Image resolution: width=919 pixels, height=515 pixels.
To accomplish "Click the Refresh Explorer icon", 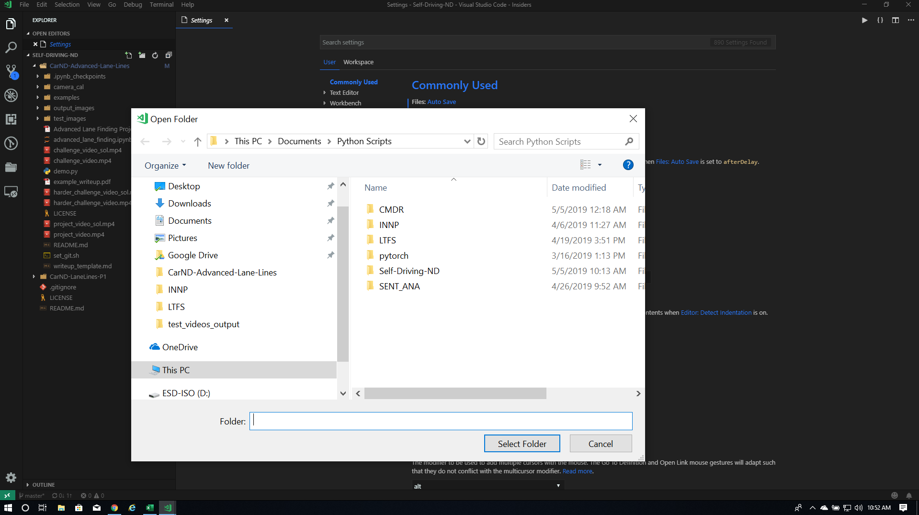I will (x=155, y=55).
